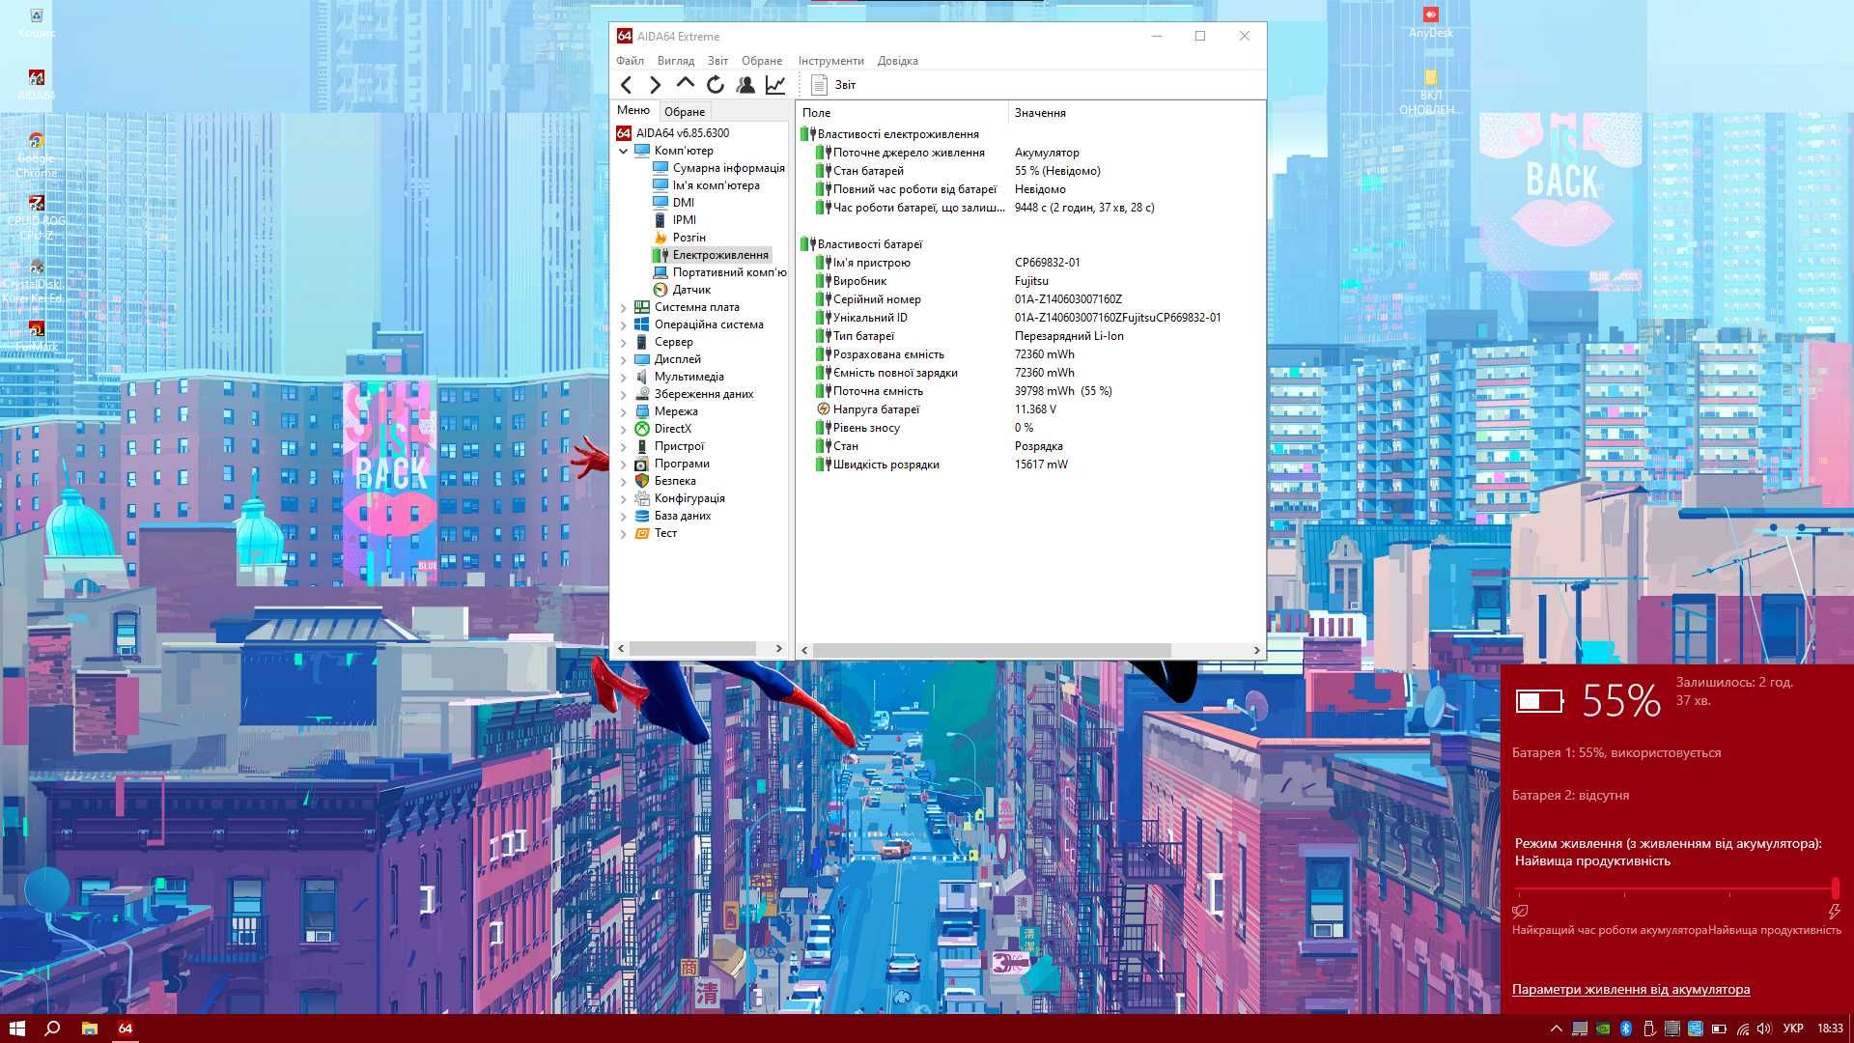Screen dimensions: 1854x1043
Task: Click the Bluetooth tray icon
Action: tap(1626, 1029)
